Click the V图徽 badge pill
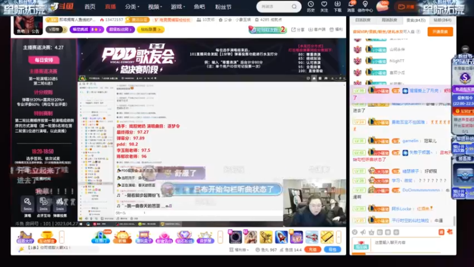This screenshot has width=474, height=267. click(x=56, y=29)
